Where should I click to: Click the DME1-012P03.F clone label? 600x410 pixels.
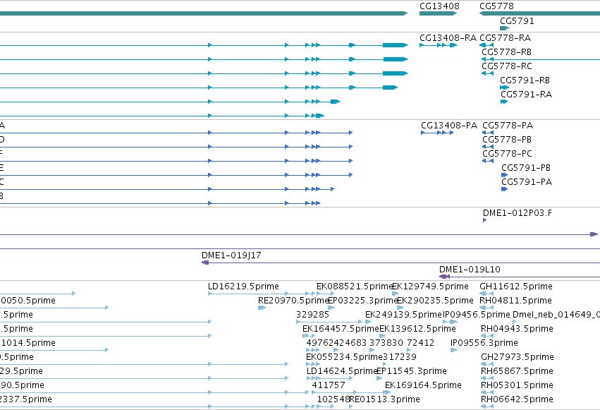518,213
